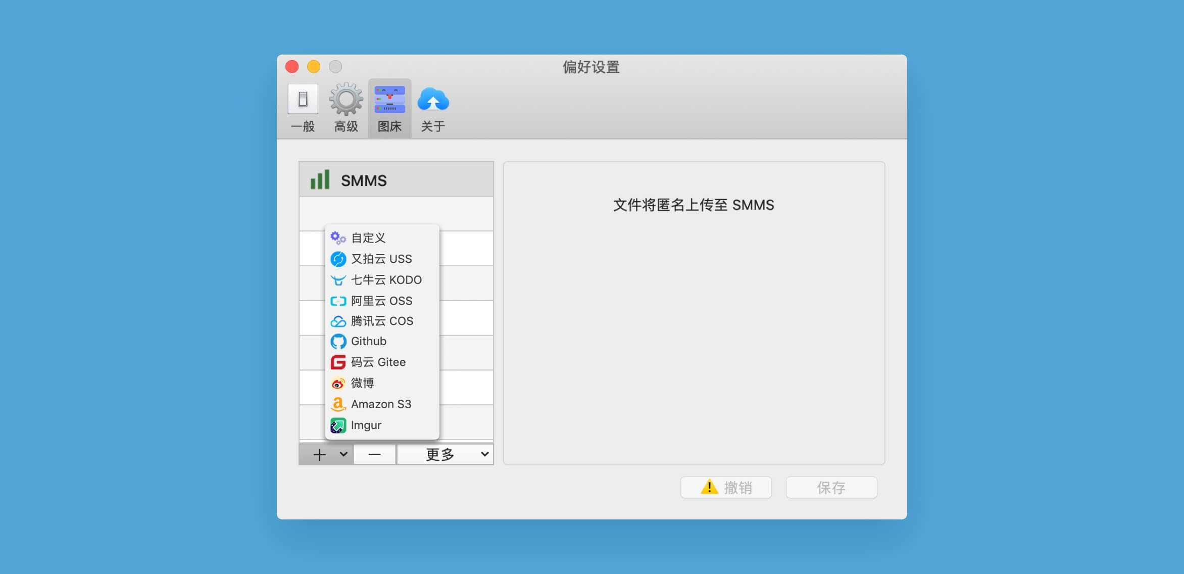Choose 阿里云 OSS from menu
1184x574 pixels.
(x=382, y=301)
